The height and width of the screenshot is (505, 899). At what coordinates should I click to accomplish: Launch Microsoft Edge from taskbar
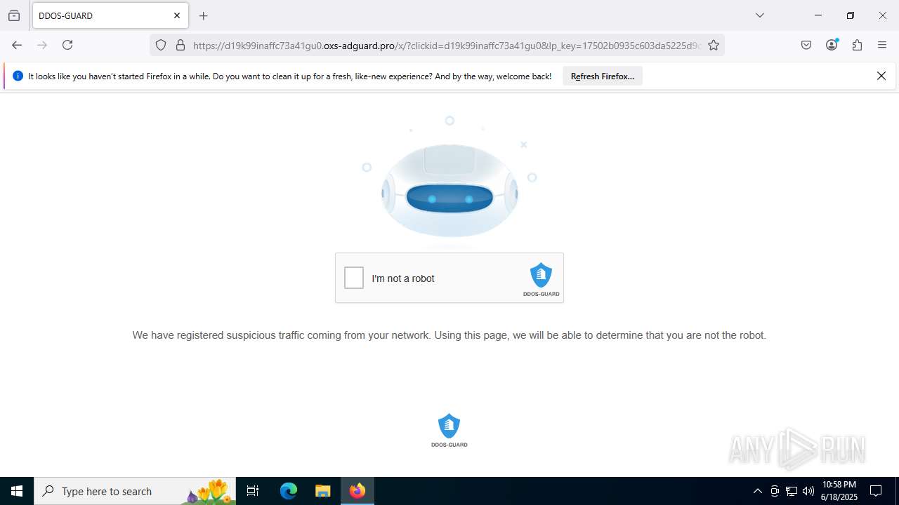pos(289,491)
